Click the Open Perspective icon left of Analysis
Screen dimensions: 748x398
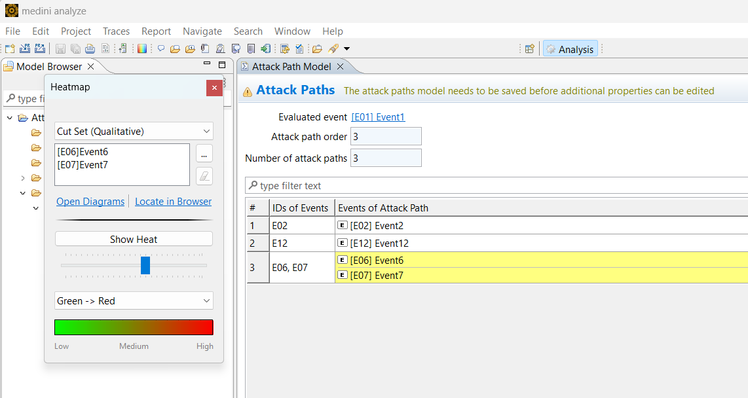pyautogui.click(x=530, y=48)
